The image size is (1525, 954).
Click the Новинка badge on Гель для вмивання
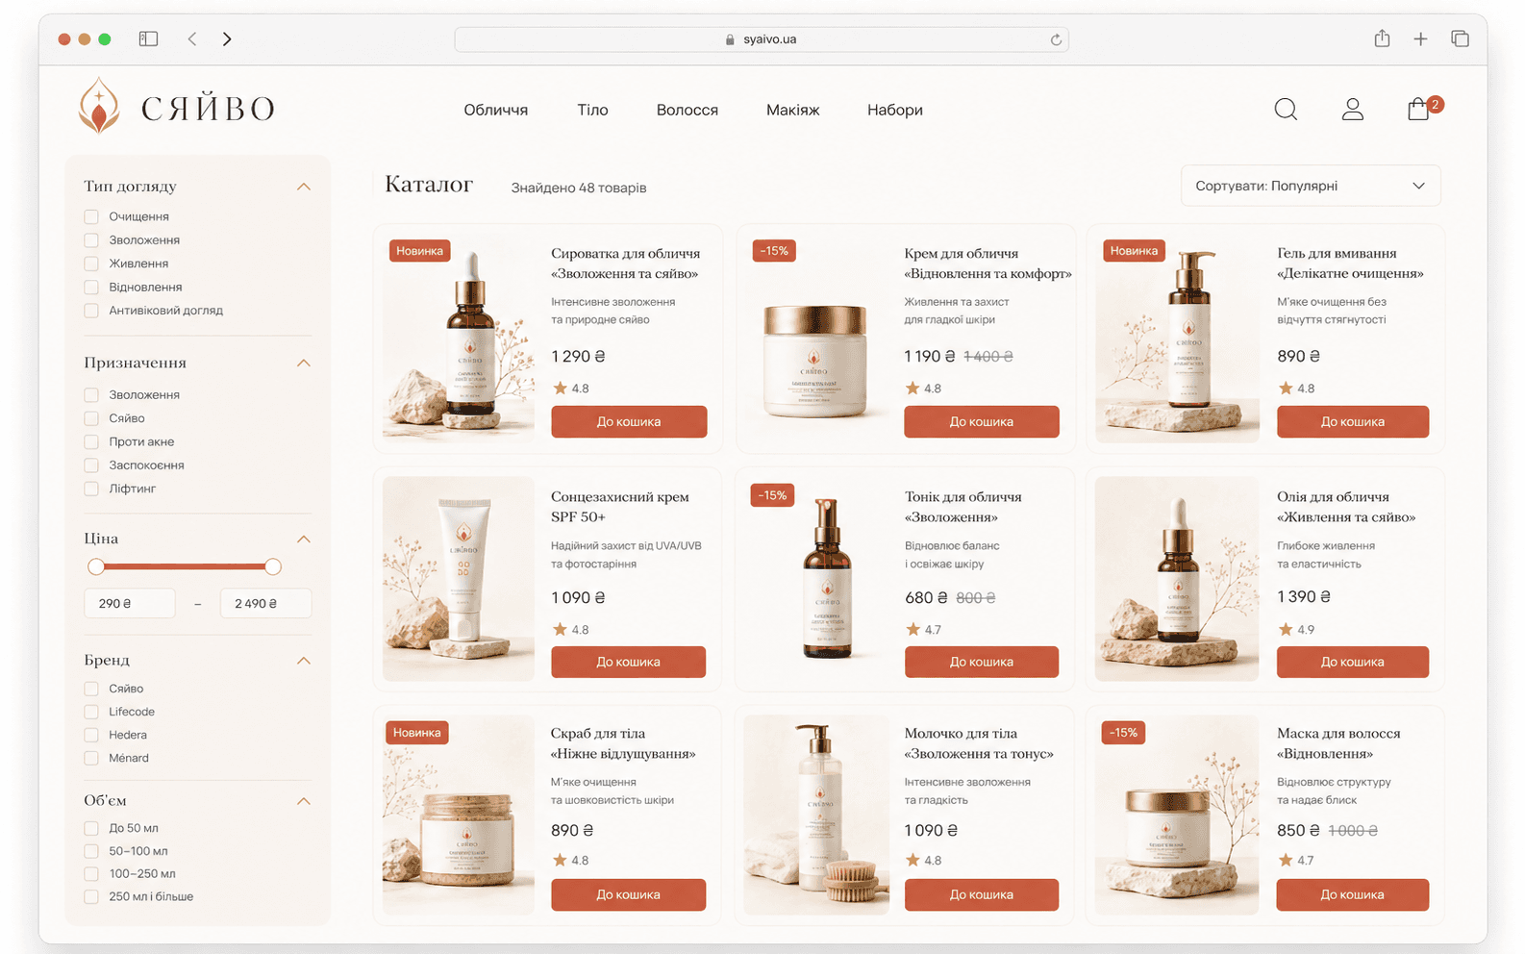coord(1134,251)
